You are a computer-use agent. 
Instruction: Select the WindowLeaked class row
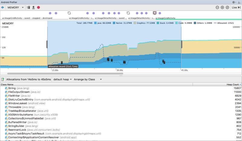[x=121, y=103]
